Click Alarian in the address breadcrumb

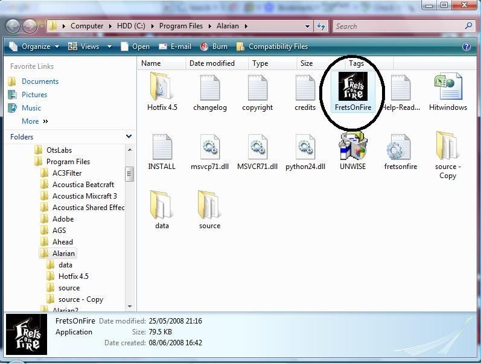(x=228, y=26)
